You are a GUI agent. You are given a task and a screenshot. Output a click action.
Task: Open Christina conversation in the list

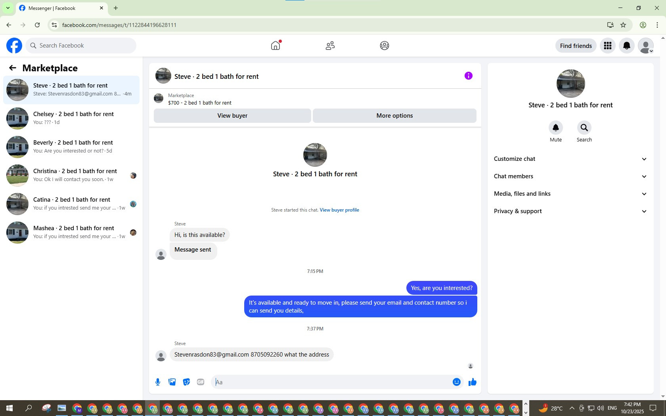click(x=71, y=176)
